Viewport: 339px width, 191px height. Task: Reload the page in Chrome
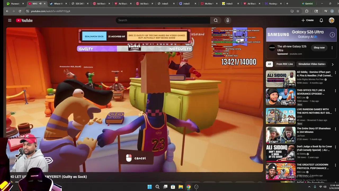(20, 11)
